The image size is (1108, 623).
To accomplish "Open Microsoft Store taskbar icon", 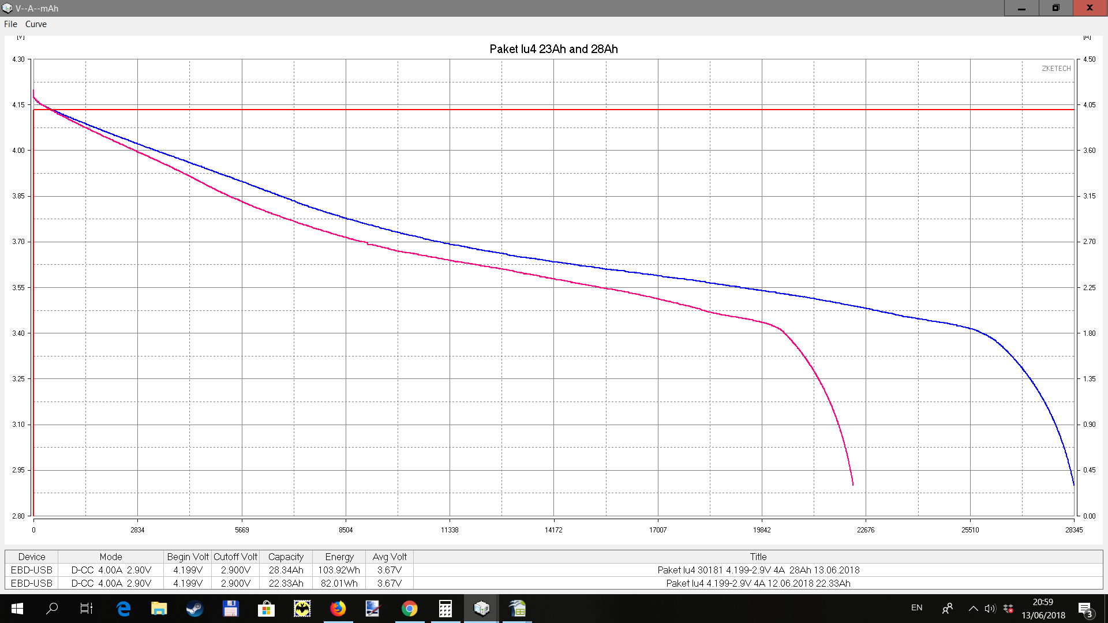I will (266, 609).
